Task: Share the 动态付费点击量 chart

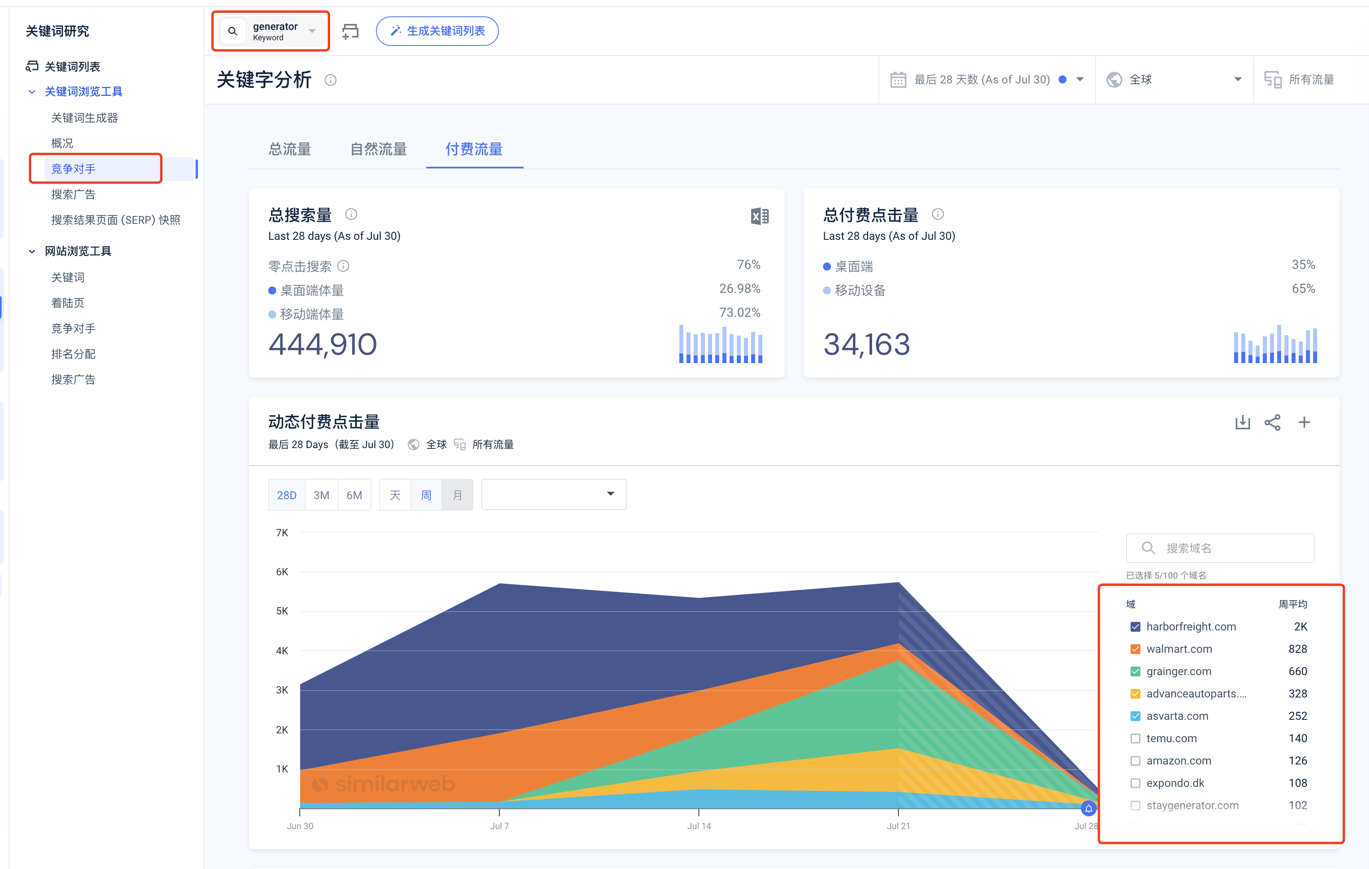Action: point(1272,422)
